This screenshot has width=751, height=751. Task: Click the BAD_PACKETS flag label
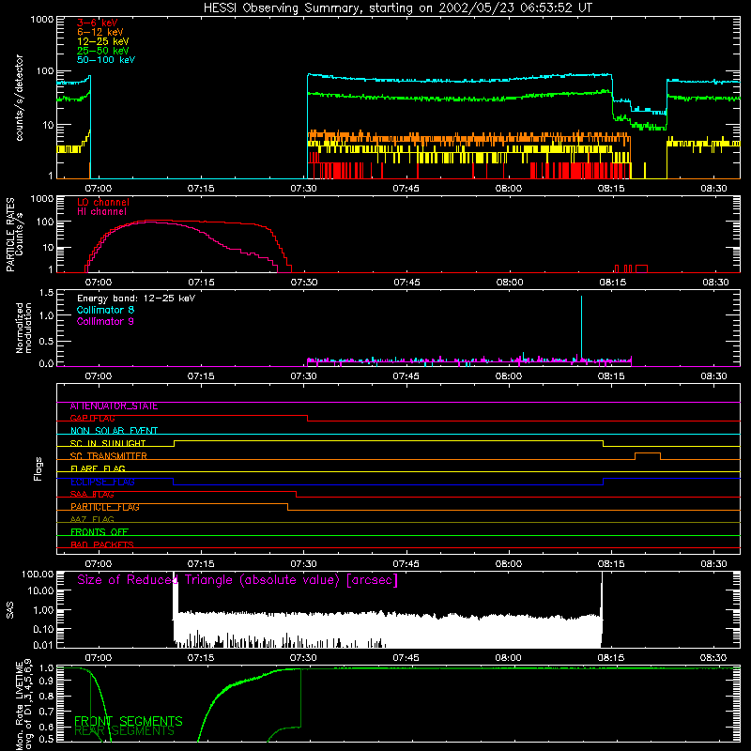pos(102,544)
